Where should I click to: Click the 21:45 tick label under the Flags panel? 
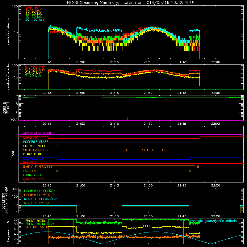pos(182,186)
